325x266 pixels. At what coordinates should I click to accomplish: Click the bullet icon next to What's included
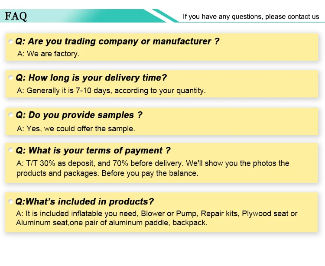coord(10,201)
